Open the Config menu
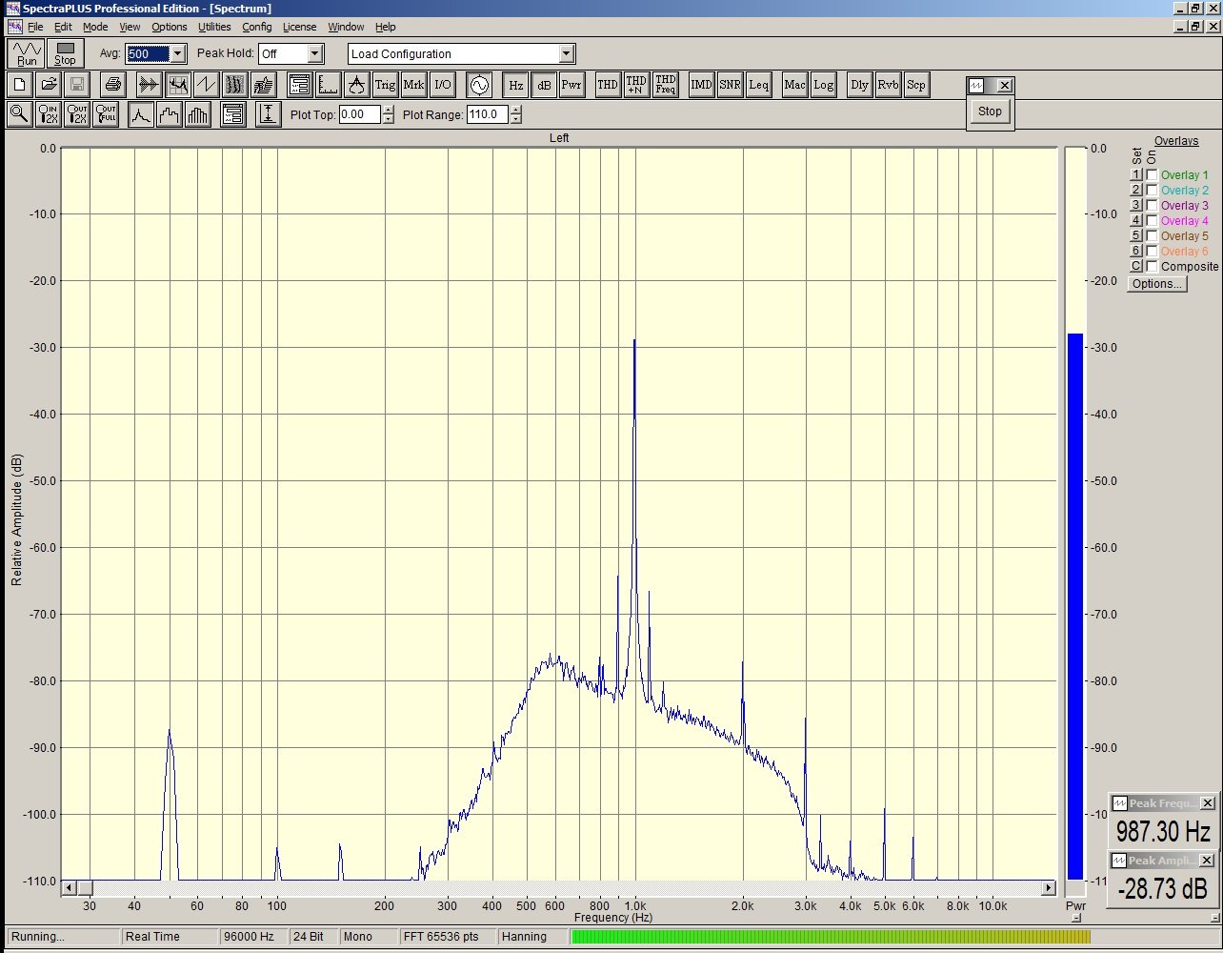 coord(256,27)
